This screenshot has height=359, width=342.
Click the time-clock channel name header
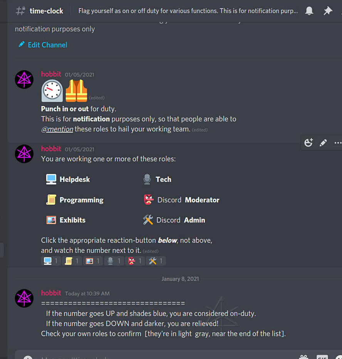pyautogui.click(x=46, y=11)
